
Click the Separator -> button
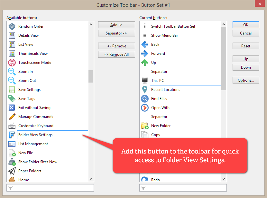coord(116,33)
